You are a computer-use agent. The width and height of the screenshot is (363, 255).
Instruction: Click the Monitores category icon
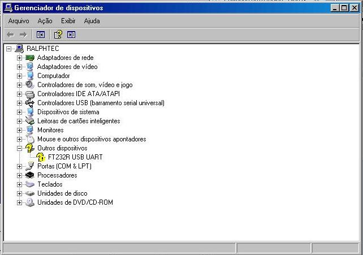pyautogui.click(x=30, y=130)
